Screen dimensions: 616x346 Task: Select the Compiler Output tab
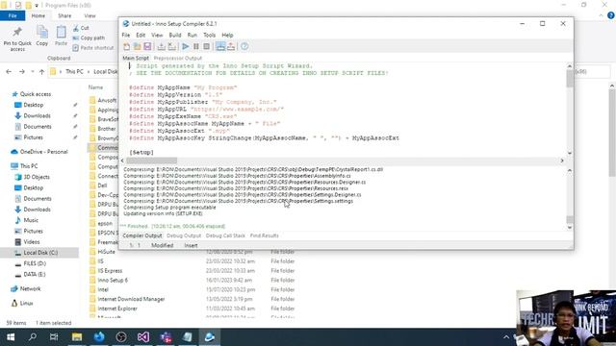(x=142, y=235)
